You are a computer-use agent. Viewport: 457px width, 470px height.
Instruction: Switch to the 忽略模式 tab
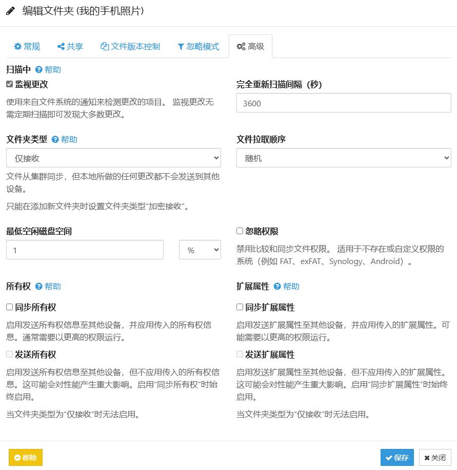198,46
